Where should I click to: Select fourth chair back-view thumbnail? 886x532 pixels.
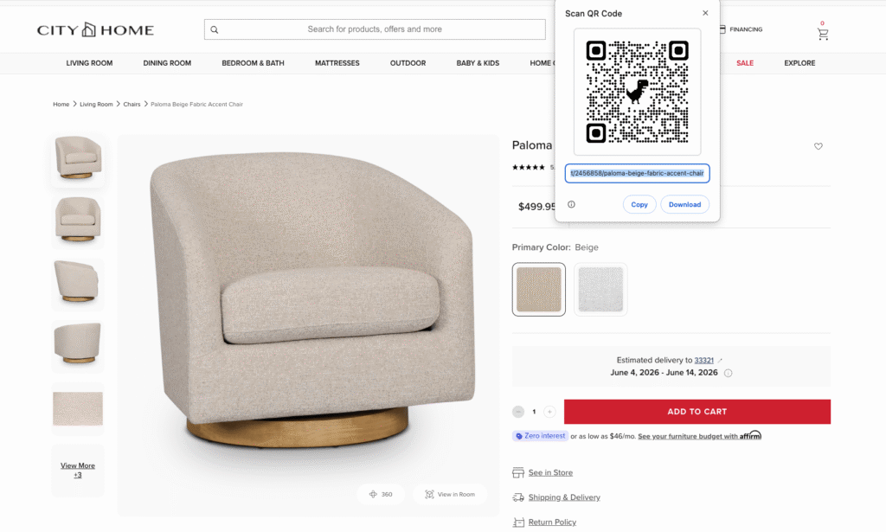78,346
